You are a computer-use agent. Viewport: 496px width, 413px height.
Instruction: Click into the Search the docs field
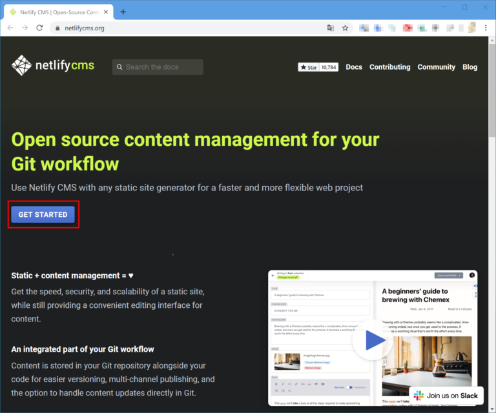point(161,67)
